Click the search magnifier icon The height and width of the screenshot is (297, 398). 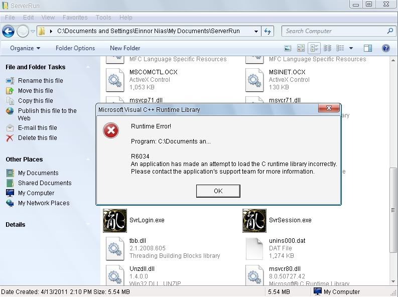(x=390, y=31)
